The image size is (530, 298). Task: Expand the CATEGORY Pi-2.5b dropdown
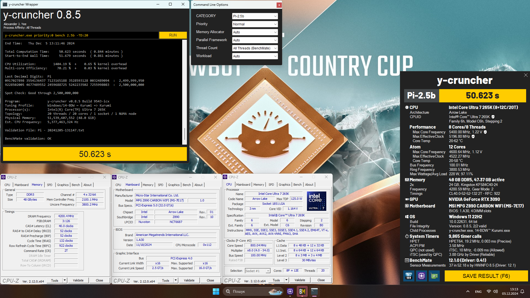255,16
